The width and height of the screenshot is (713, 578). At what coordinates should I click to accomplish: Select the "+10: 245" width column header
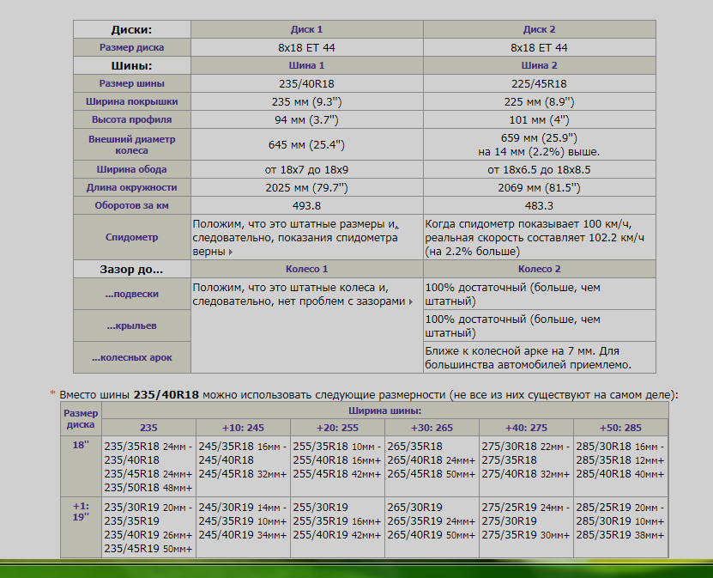click(243, 428)
